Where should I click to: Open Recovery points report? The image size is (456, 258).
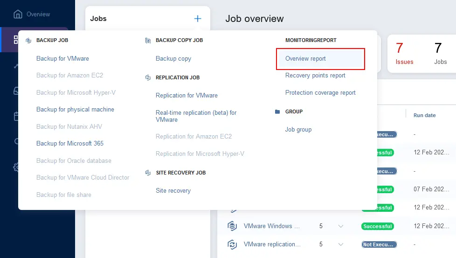click(315, 76)
